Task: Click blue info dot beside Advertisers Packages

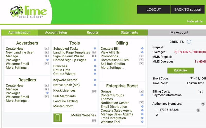Action: point(47,60)
